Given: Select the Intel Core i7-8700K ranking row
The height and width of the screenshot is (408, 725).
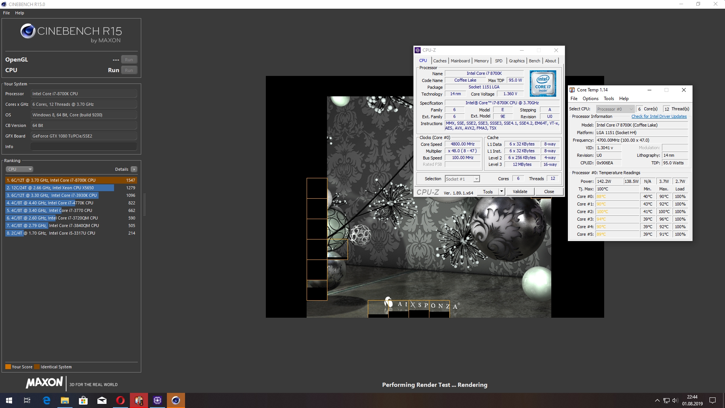Looking at the screenshot, I should click(71, 180).
